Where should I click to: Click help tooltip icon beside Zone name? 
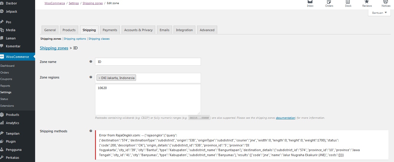coord(91,62)
